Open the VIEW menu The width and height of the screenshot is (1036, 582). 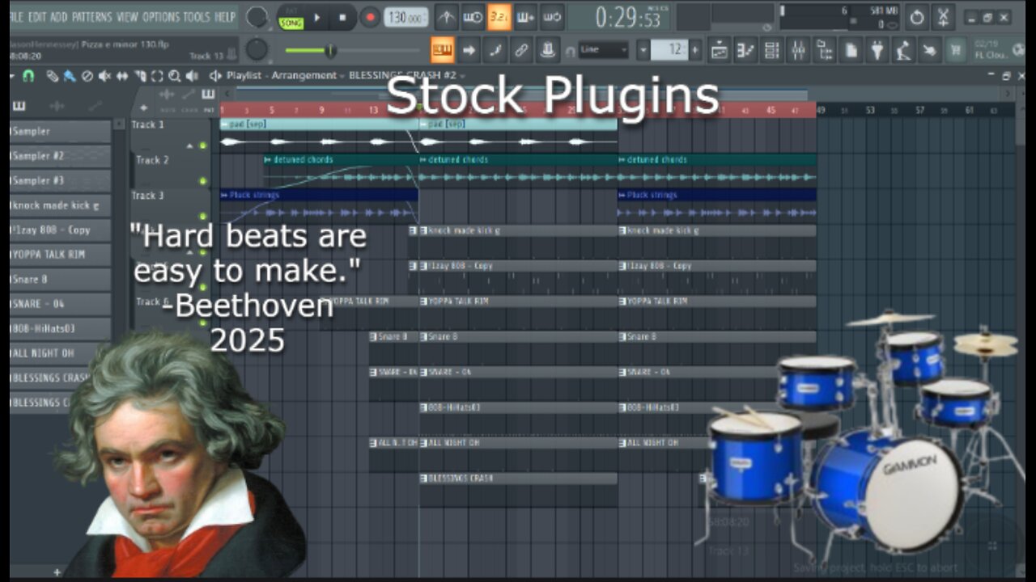[127, 17]
